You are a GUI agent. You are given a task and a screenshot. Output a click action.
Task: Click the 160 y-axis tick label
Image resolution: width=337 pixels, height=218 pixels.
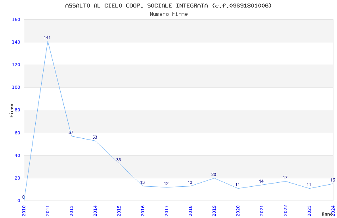[x=16, y=19]
